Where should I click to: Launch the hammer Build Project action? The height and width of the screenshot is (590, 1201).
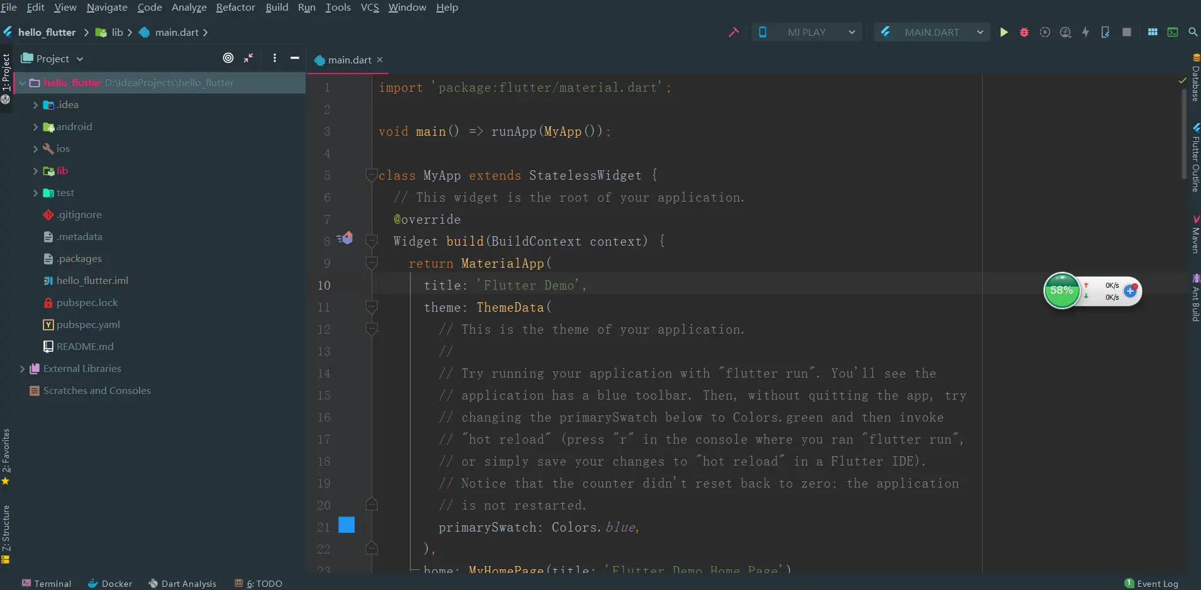tap(733, 32)
